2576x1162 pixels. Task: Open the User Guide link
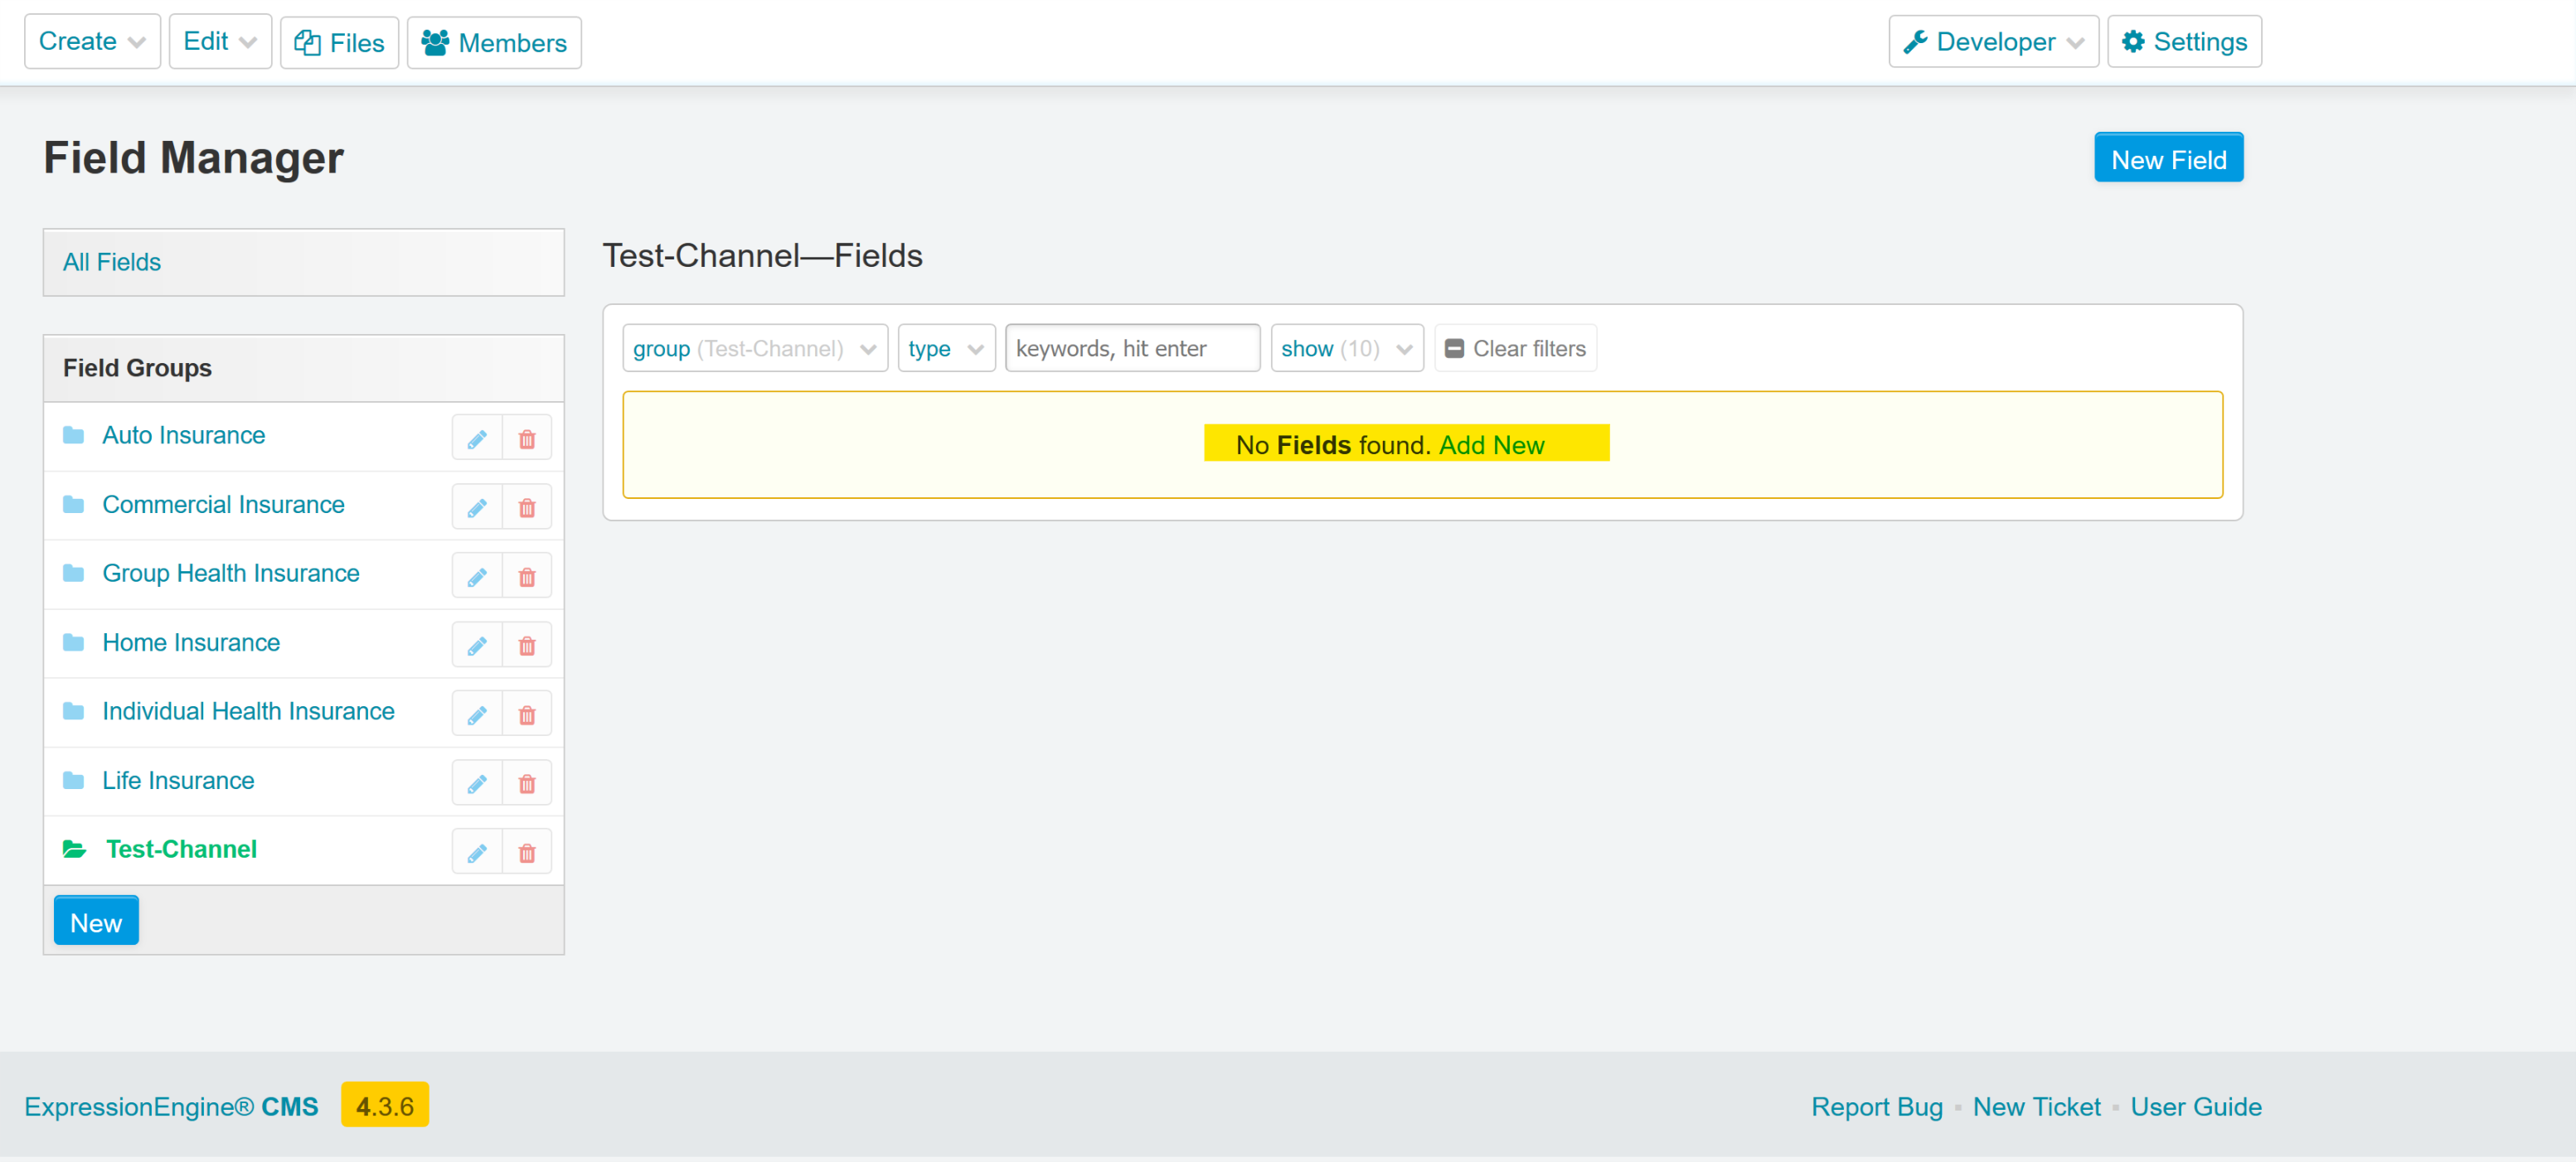pos(2195,1107)
